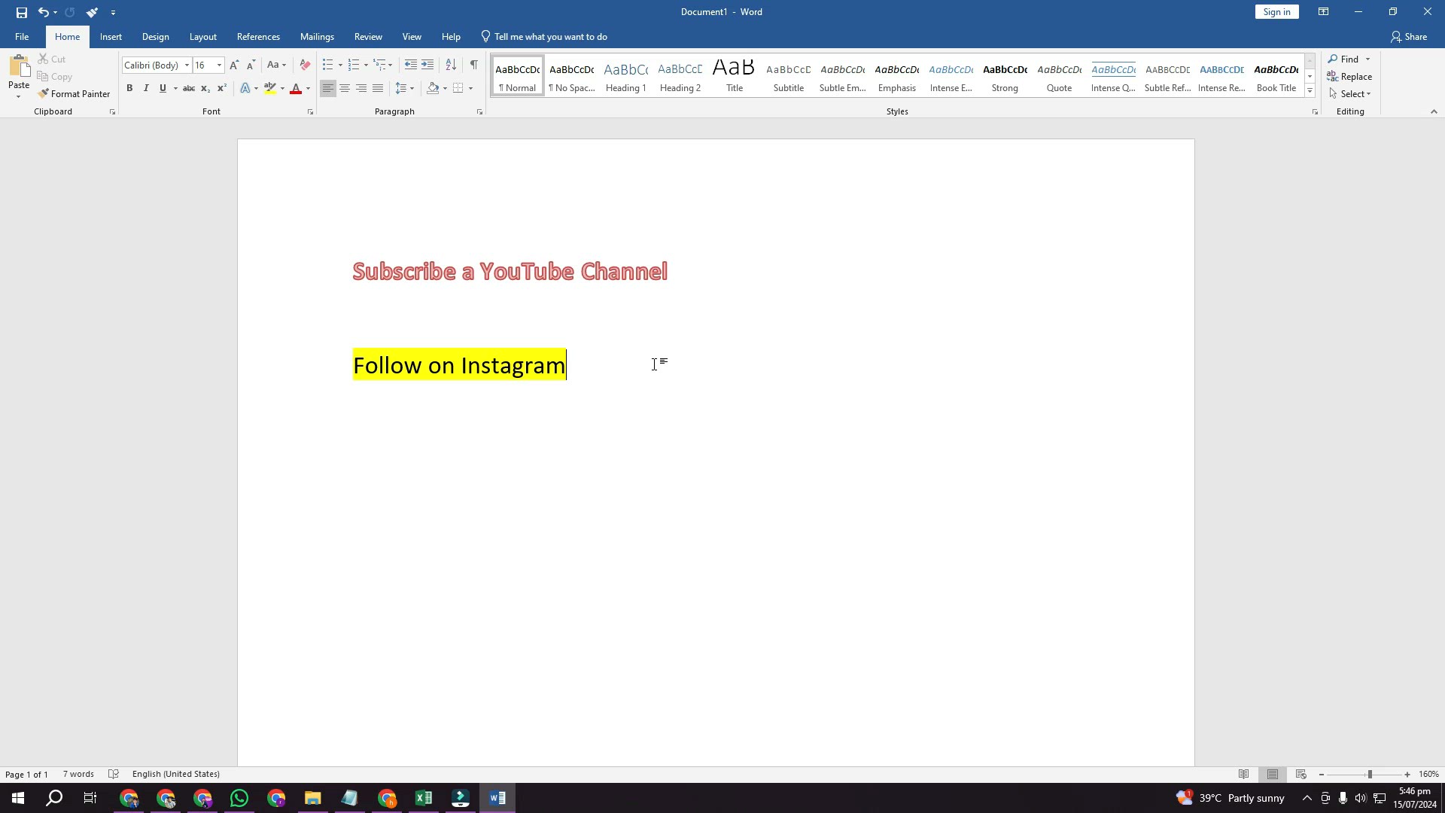Apply red font color
Viewport: 1445px width, 813px height.
[x=296, y=89]
